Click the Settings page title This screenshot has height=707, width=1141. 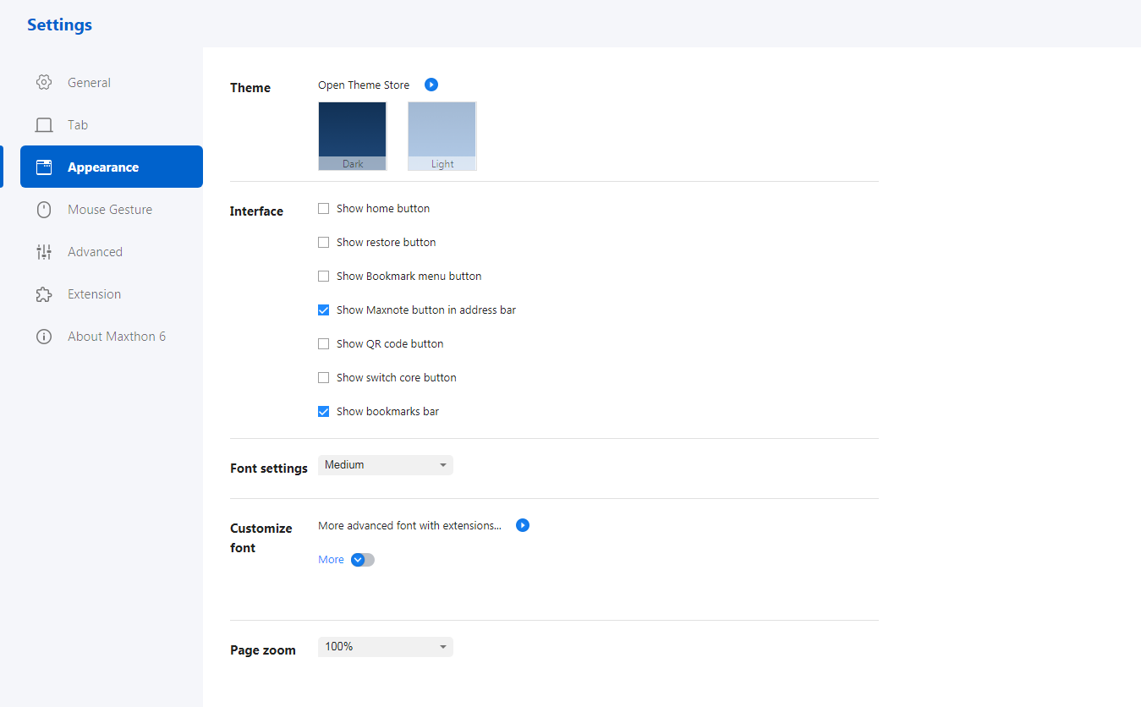click(59, 25)
